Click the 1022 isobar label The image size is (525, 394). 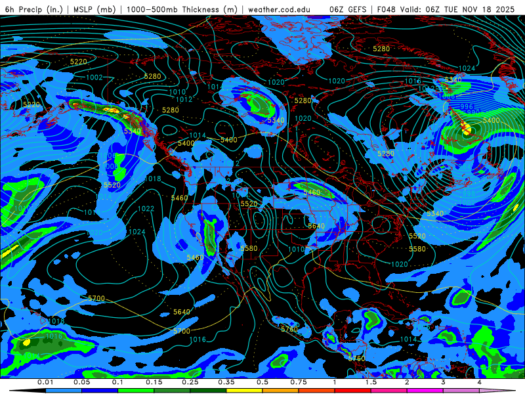point(146,209)
